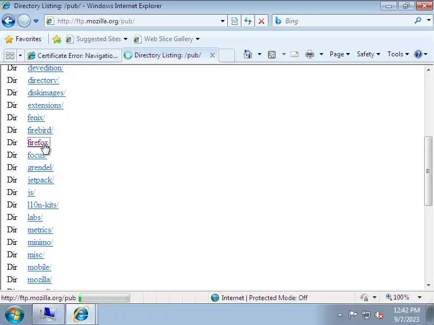Click the Help question mark icon
The width and height of the screenshot is (434, 325).
[x=418, y=54]
